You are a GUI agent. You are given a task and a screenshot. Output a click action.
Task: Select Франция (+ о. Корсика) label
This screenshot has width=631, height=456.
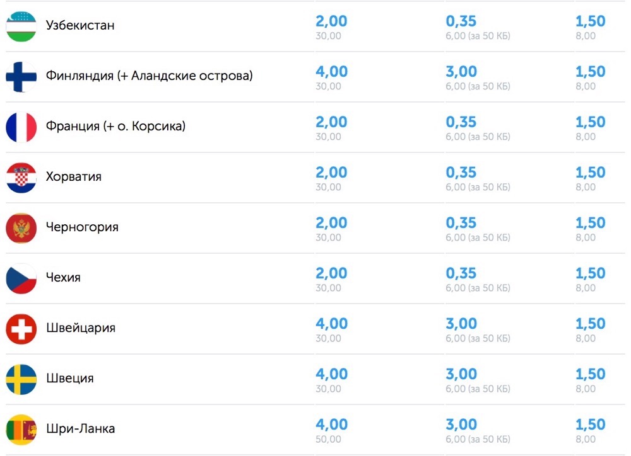pos(115,126)
